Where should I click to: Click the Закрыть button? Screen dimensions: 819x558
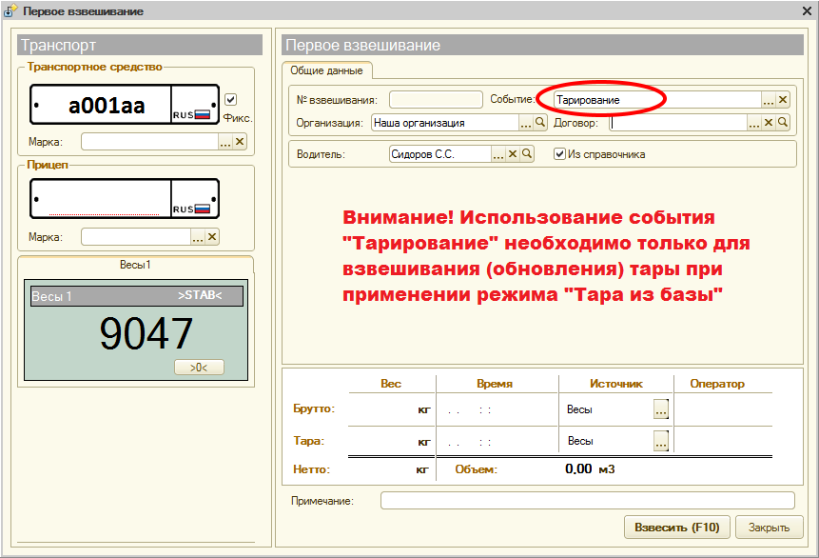click(769, 527)
